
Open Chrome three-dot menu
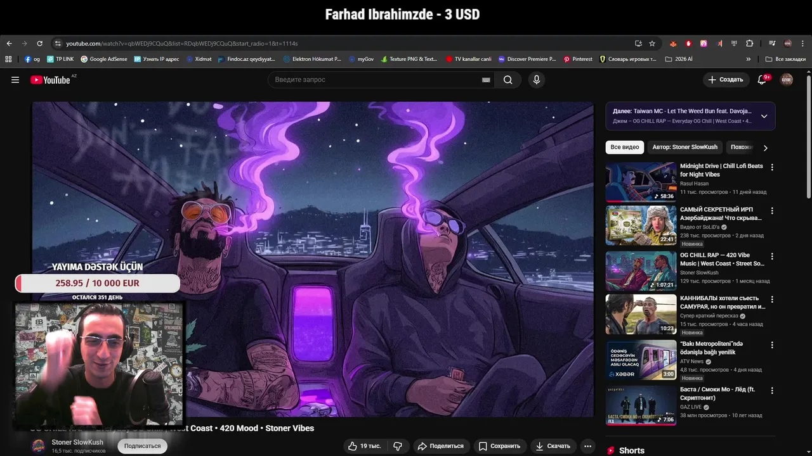click(803, 43)
